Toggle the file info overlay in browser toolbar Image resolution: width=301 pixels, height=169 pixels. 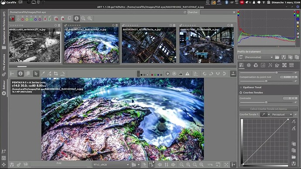click(x=76, y=18)
